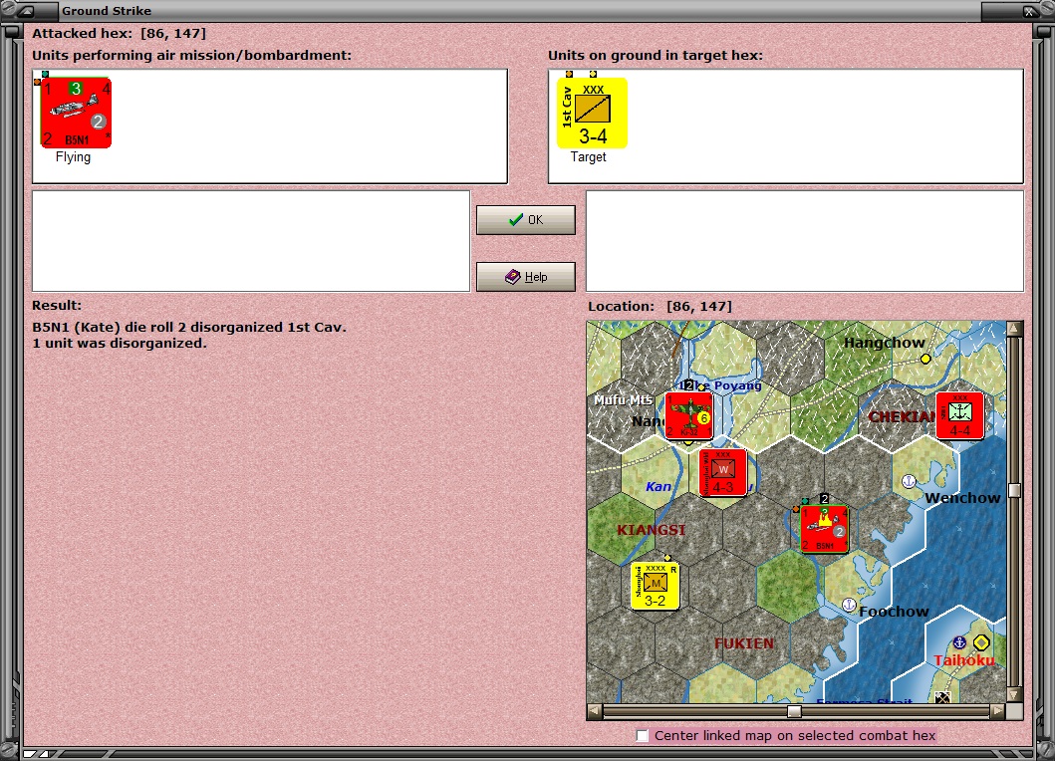Image resolution: width=1055 pixels, height=761 pixels.
Task: Click the text '1 unit was disorganized.'
Action: pos(120,344)
